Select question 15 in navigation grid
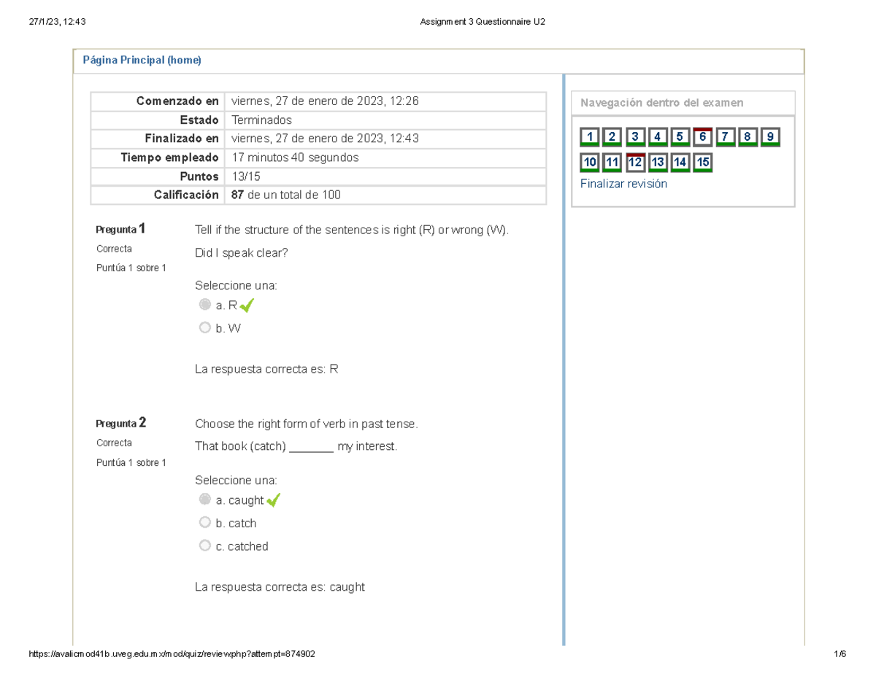 pos(701,162)
